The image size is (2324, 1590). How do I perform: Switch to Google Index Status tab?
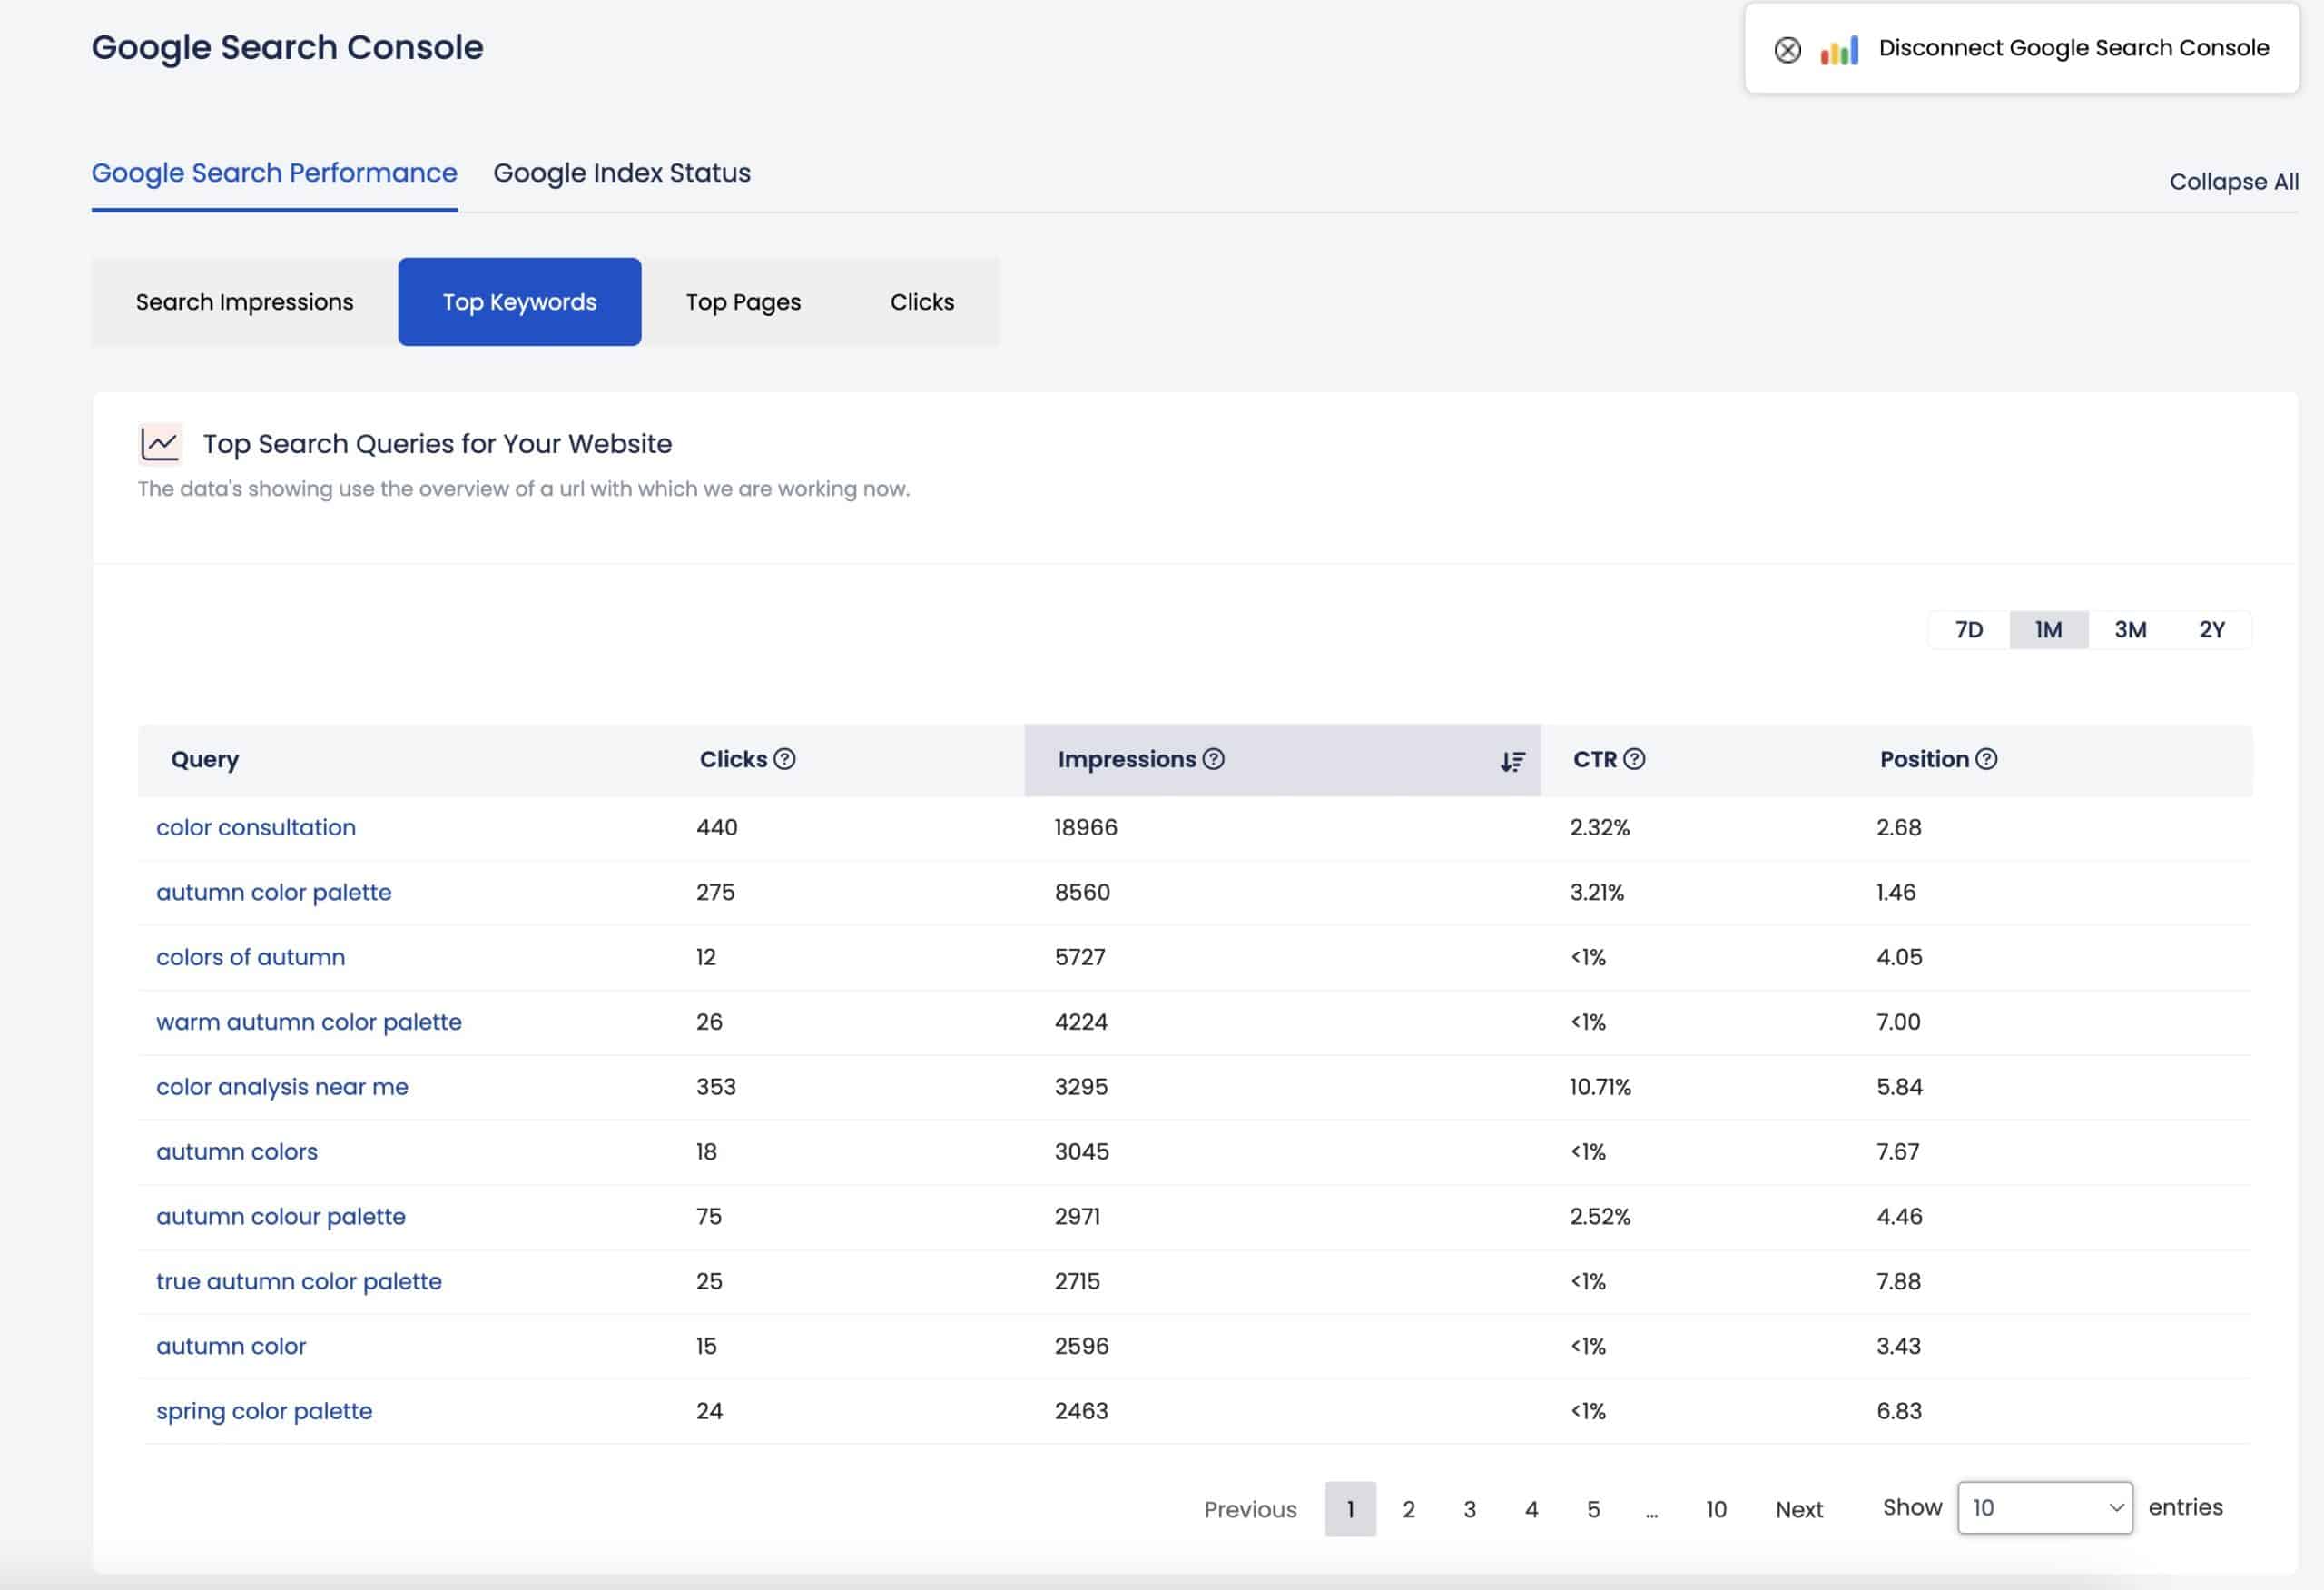[x=622, y=173]
